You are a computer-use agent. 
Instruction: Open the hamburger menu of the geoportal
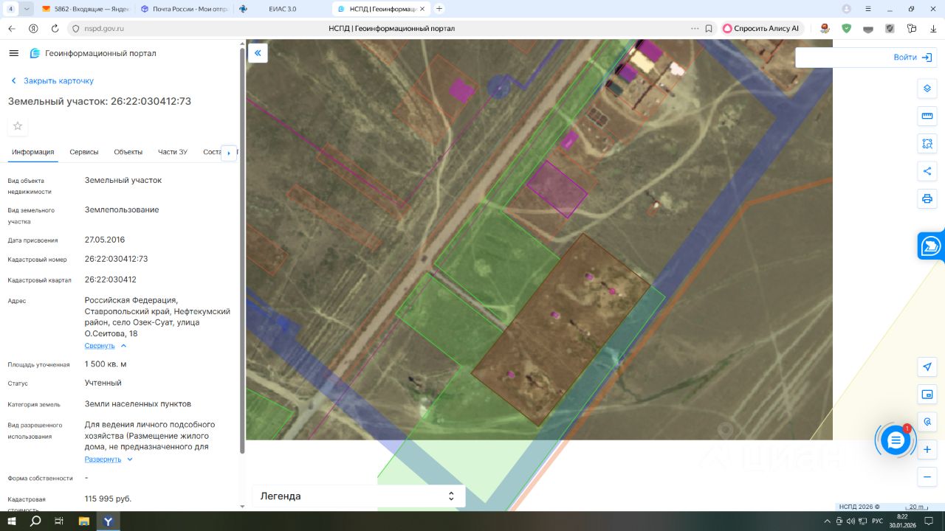[x=13, y=53]
